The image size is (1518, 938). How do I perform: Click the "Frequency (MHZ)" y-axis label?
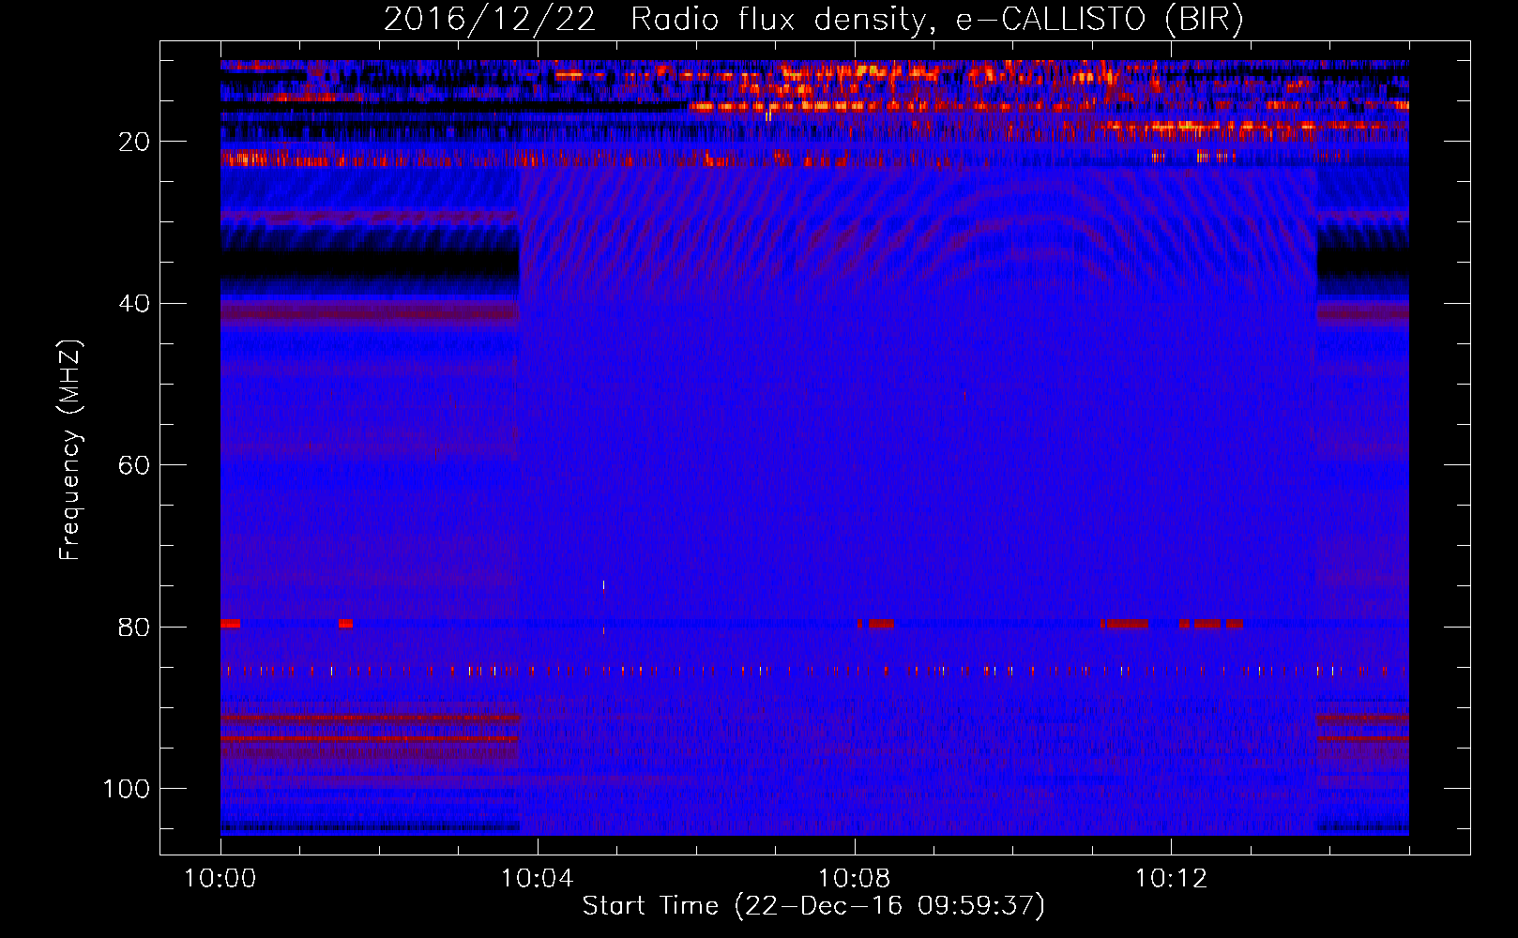[x=70, y=450]
